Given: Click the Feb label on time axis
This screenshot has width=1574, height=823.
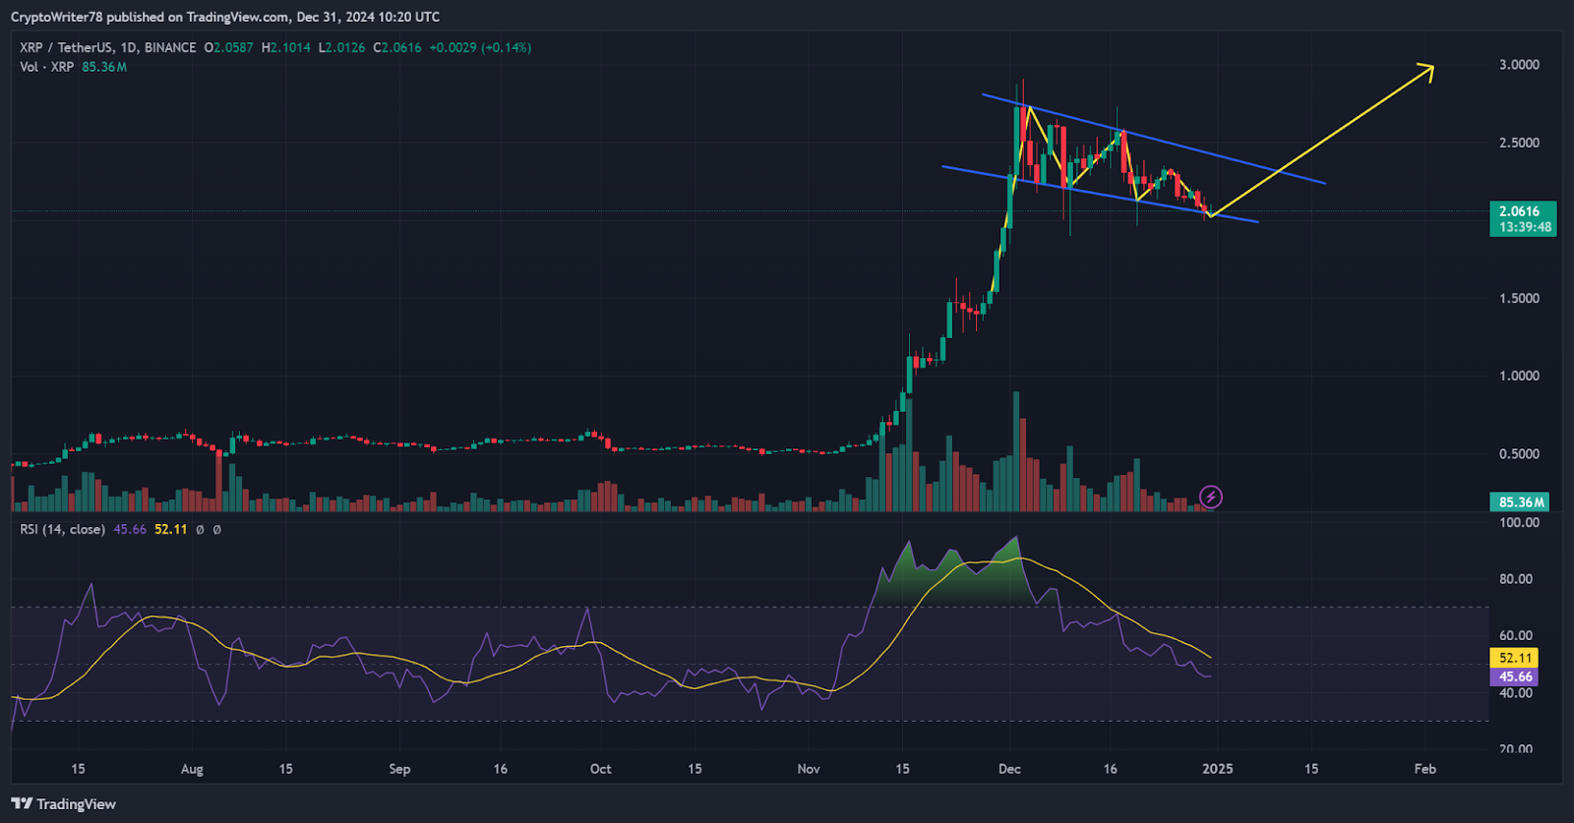Looking at the screenshot, I should coord(1425,769).
